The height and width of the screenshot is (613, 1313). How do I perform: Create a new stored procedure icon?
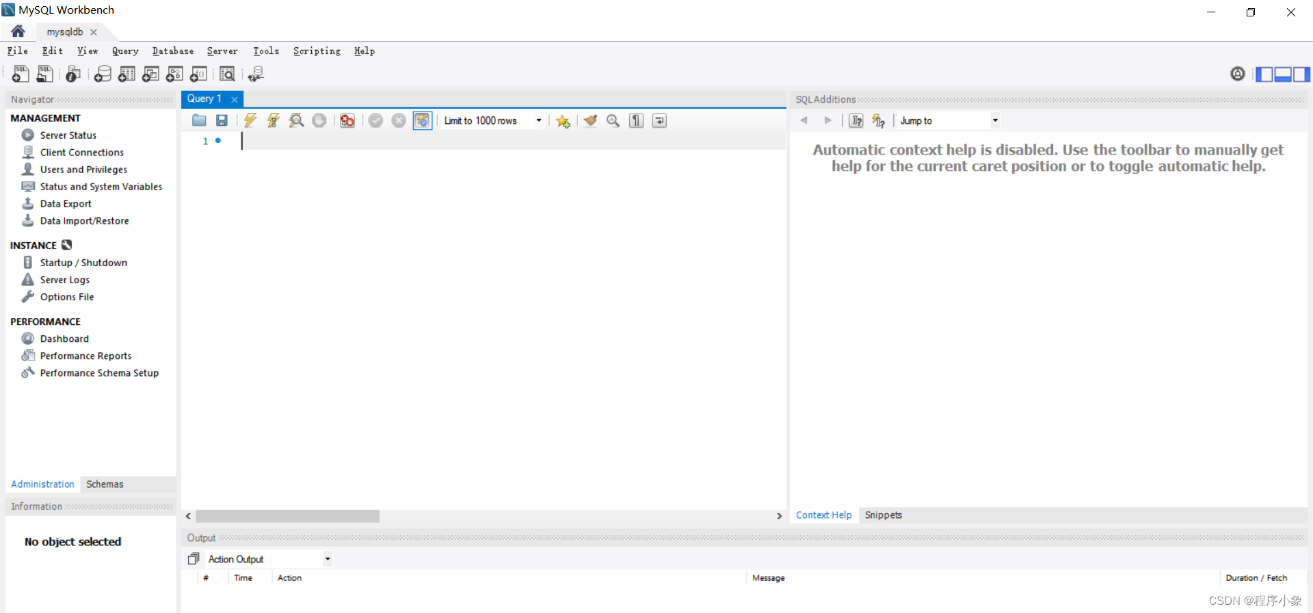[174, 74]
